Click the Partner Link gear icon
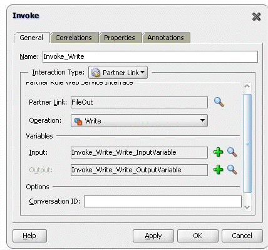268x250 pixels. point(95,73)
